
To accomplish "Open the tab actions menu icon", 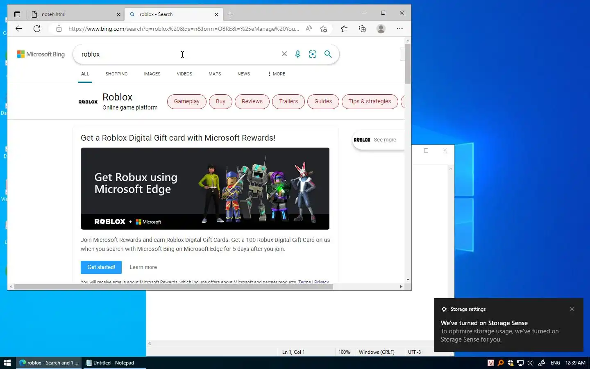I will click(x=17, y=14).
